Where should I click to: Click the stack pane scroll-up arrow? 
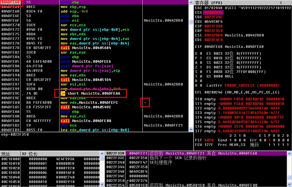289,153
